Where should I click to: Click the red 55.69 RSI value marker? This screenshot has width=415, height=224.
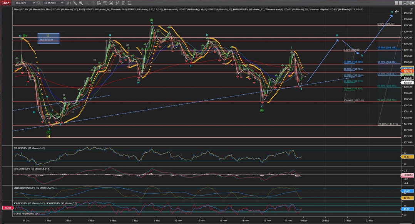pos(8,208)
